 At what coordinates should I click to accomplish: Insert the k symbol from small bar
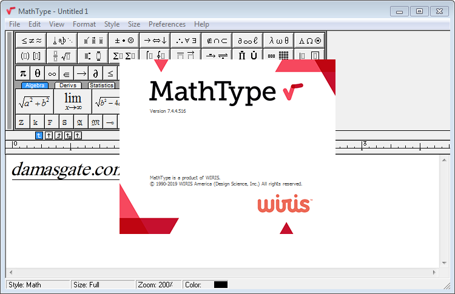[x=36, y=122]
